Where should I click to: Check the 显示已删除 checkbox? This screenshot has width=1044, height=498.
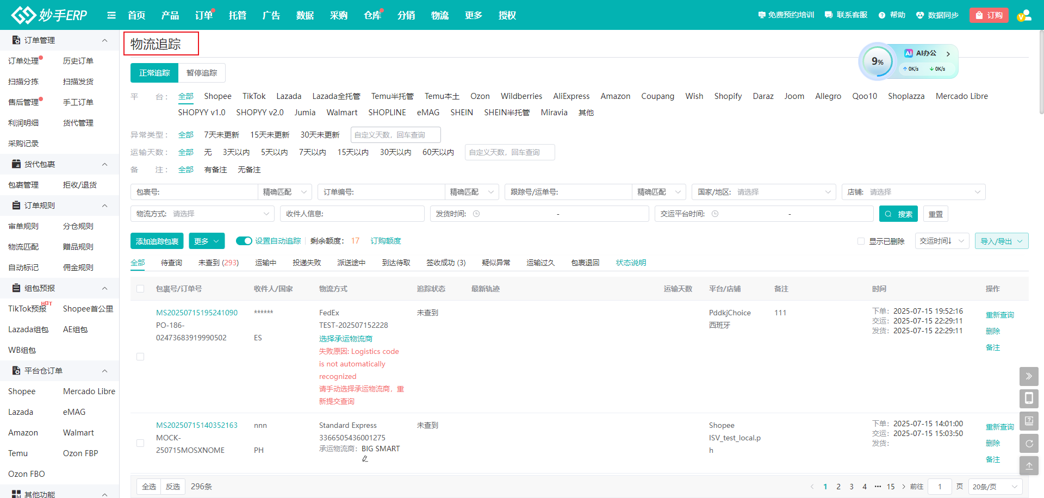pyautogui.click(x=861, y=241)
